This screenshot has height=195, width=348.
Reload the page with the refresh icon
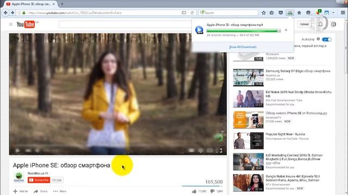(192, 12)
